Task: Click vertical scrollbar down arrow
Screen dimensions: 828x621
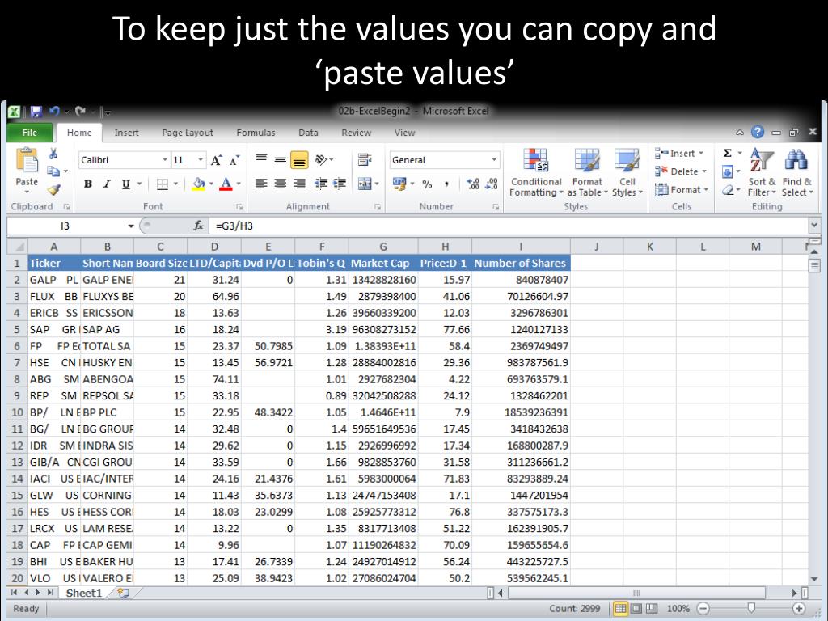Action: pos(814,579)
